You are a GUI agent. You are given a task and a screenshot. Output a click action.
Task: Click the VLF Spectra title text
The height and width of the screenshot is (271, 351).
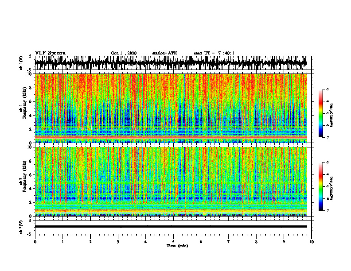click(50, 53)
